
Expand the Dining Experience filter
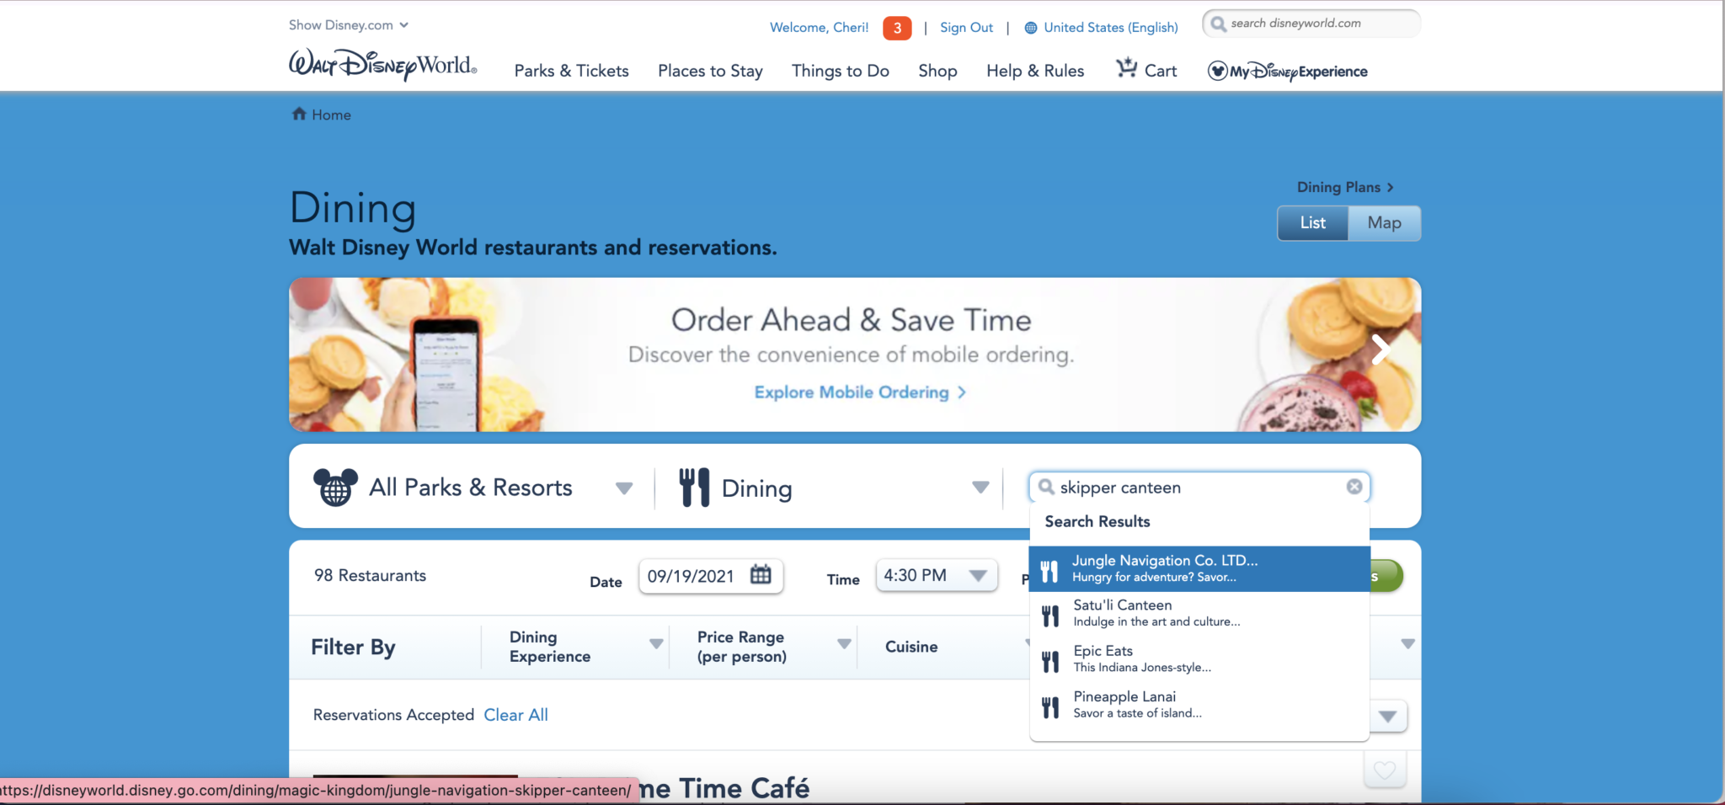pyautogui.click(x=656, y=644)
